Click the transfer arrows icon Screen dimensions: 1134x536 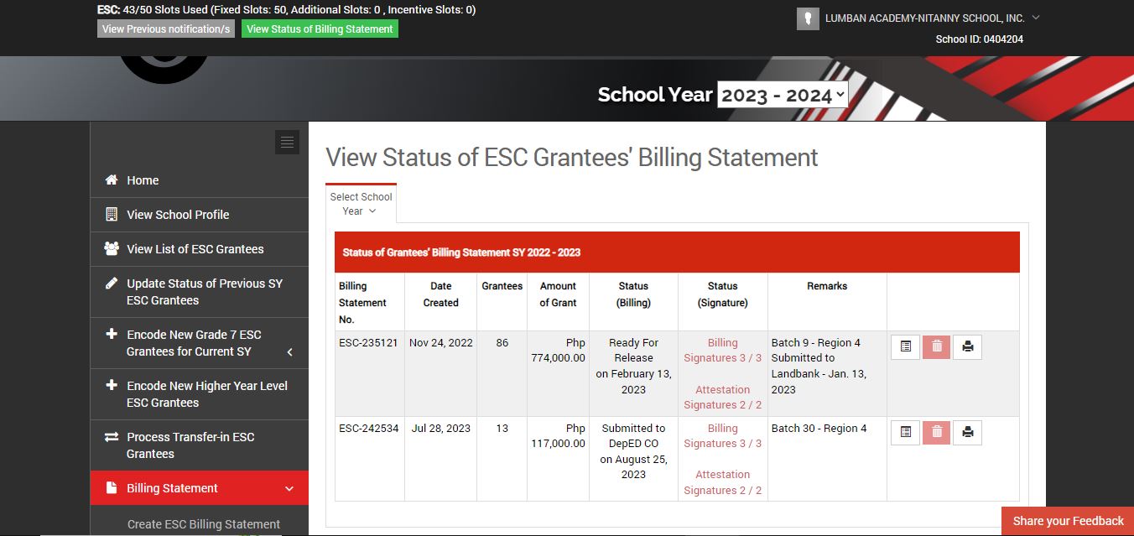tap(111, 437)
